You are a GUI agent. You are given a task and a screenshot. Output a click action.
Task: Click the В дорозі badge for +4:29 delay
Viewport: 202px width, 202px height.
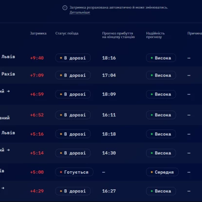[73, 191]
